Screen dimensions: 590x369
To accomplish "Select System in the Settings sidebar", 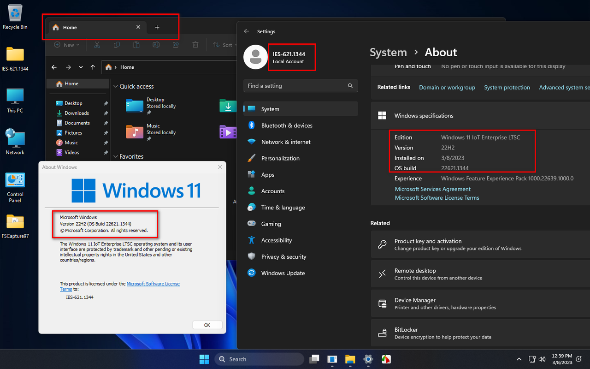I will 301,109.
